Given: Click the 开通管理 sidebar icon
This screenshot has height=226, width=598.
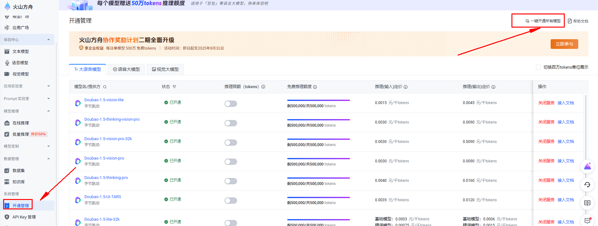Looking at the screenshot, I should coord(7,206).
